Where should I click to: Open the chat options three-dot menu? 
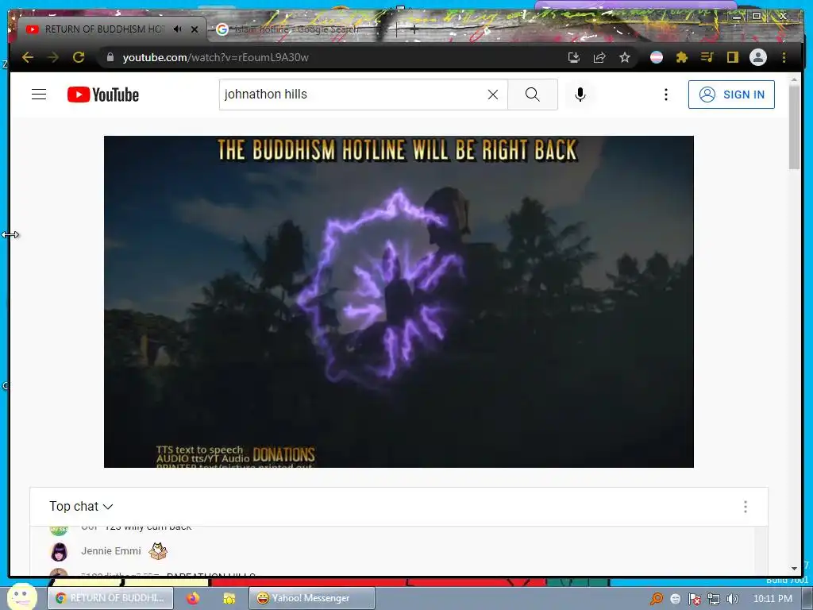tap(745, 507)
